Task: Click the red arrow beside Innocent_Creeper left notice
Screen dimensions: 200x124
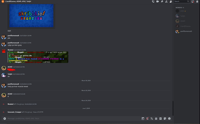Action: point(4,112)
